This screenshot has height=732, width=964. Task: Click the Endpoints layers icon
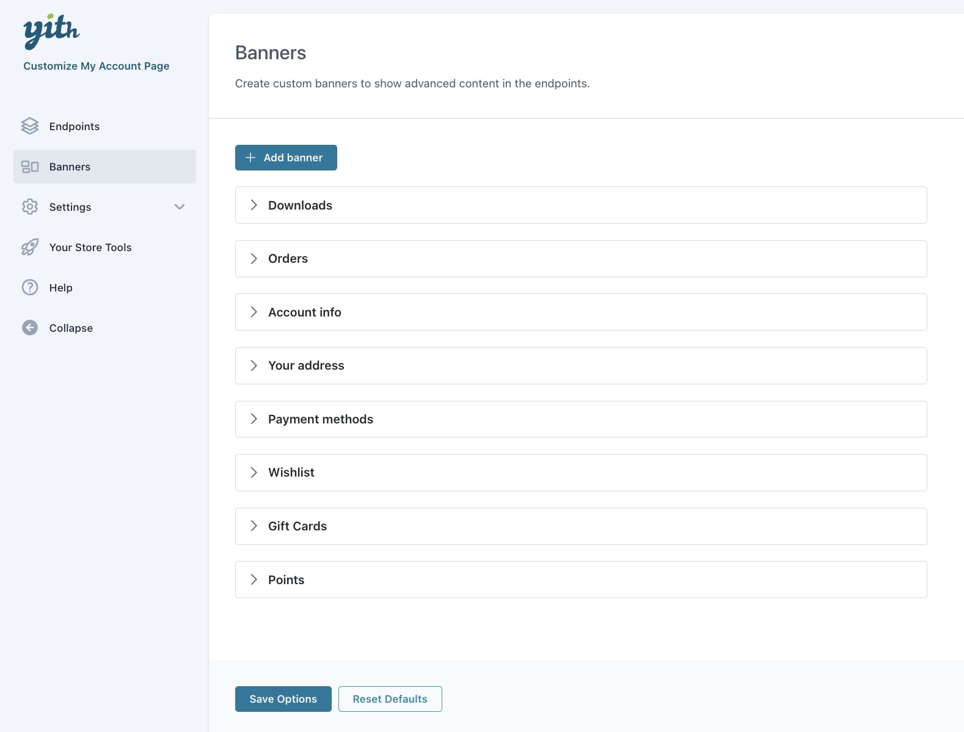[x=30, y=126]
